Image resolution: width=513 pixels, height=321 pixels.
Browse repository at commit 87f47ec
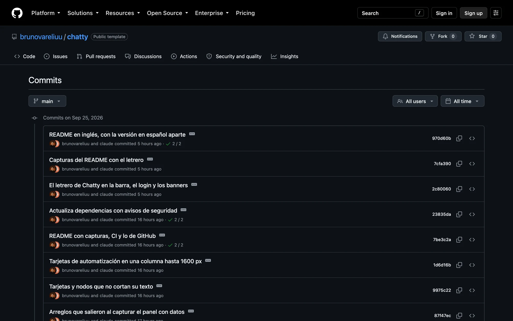[x=472, y=316]
